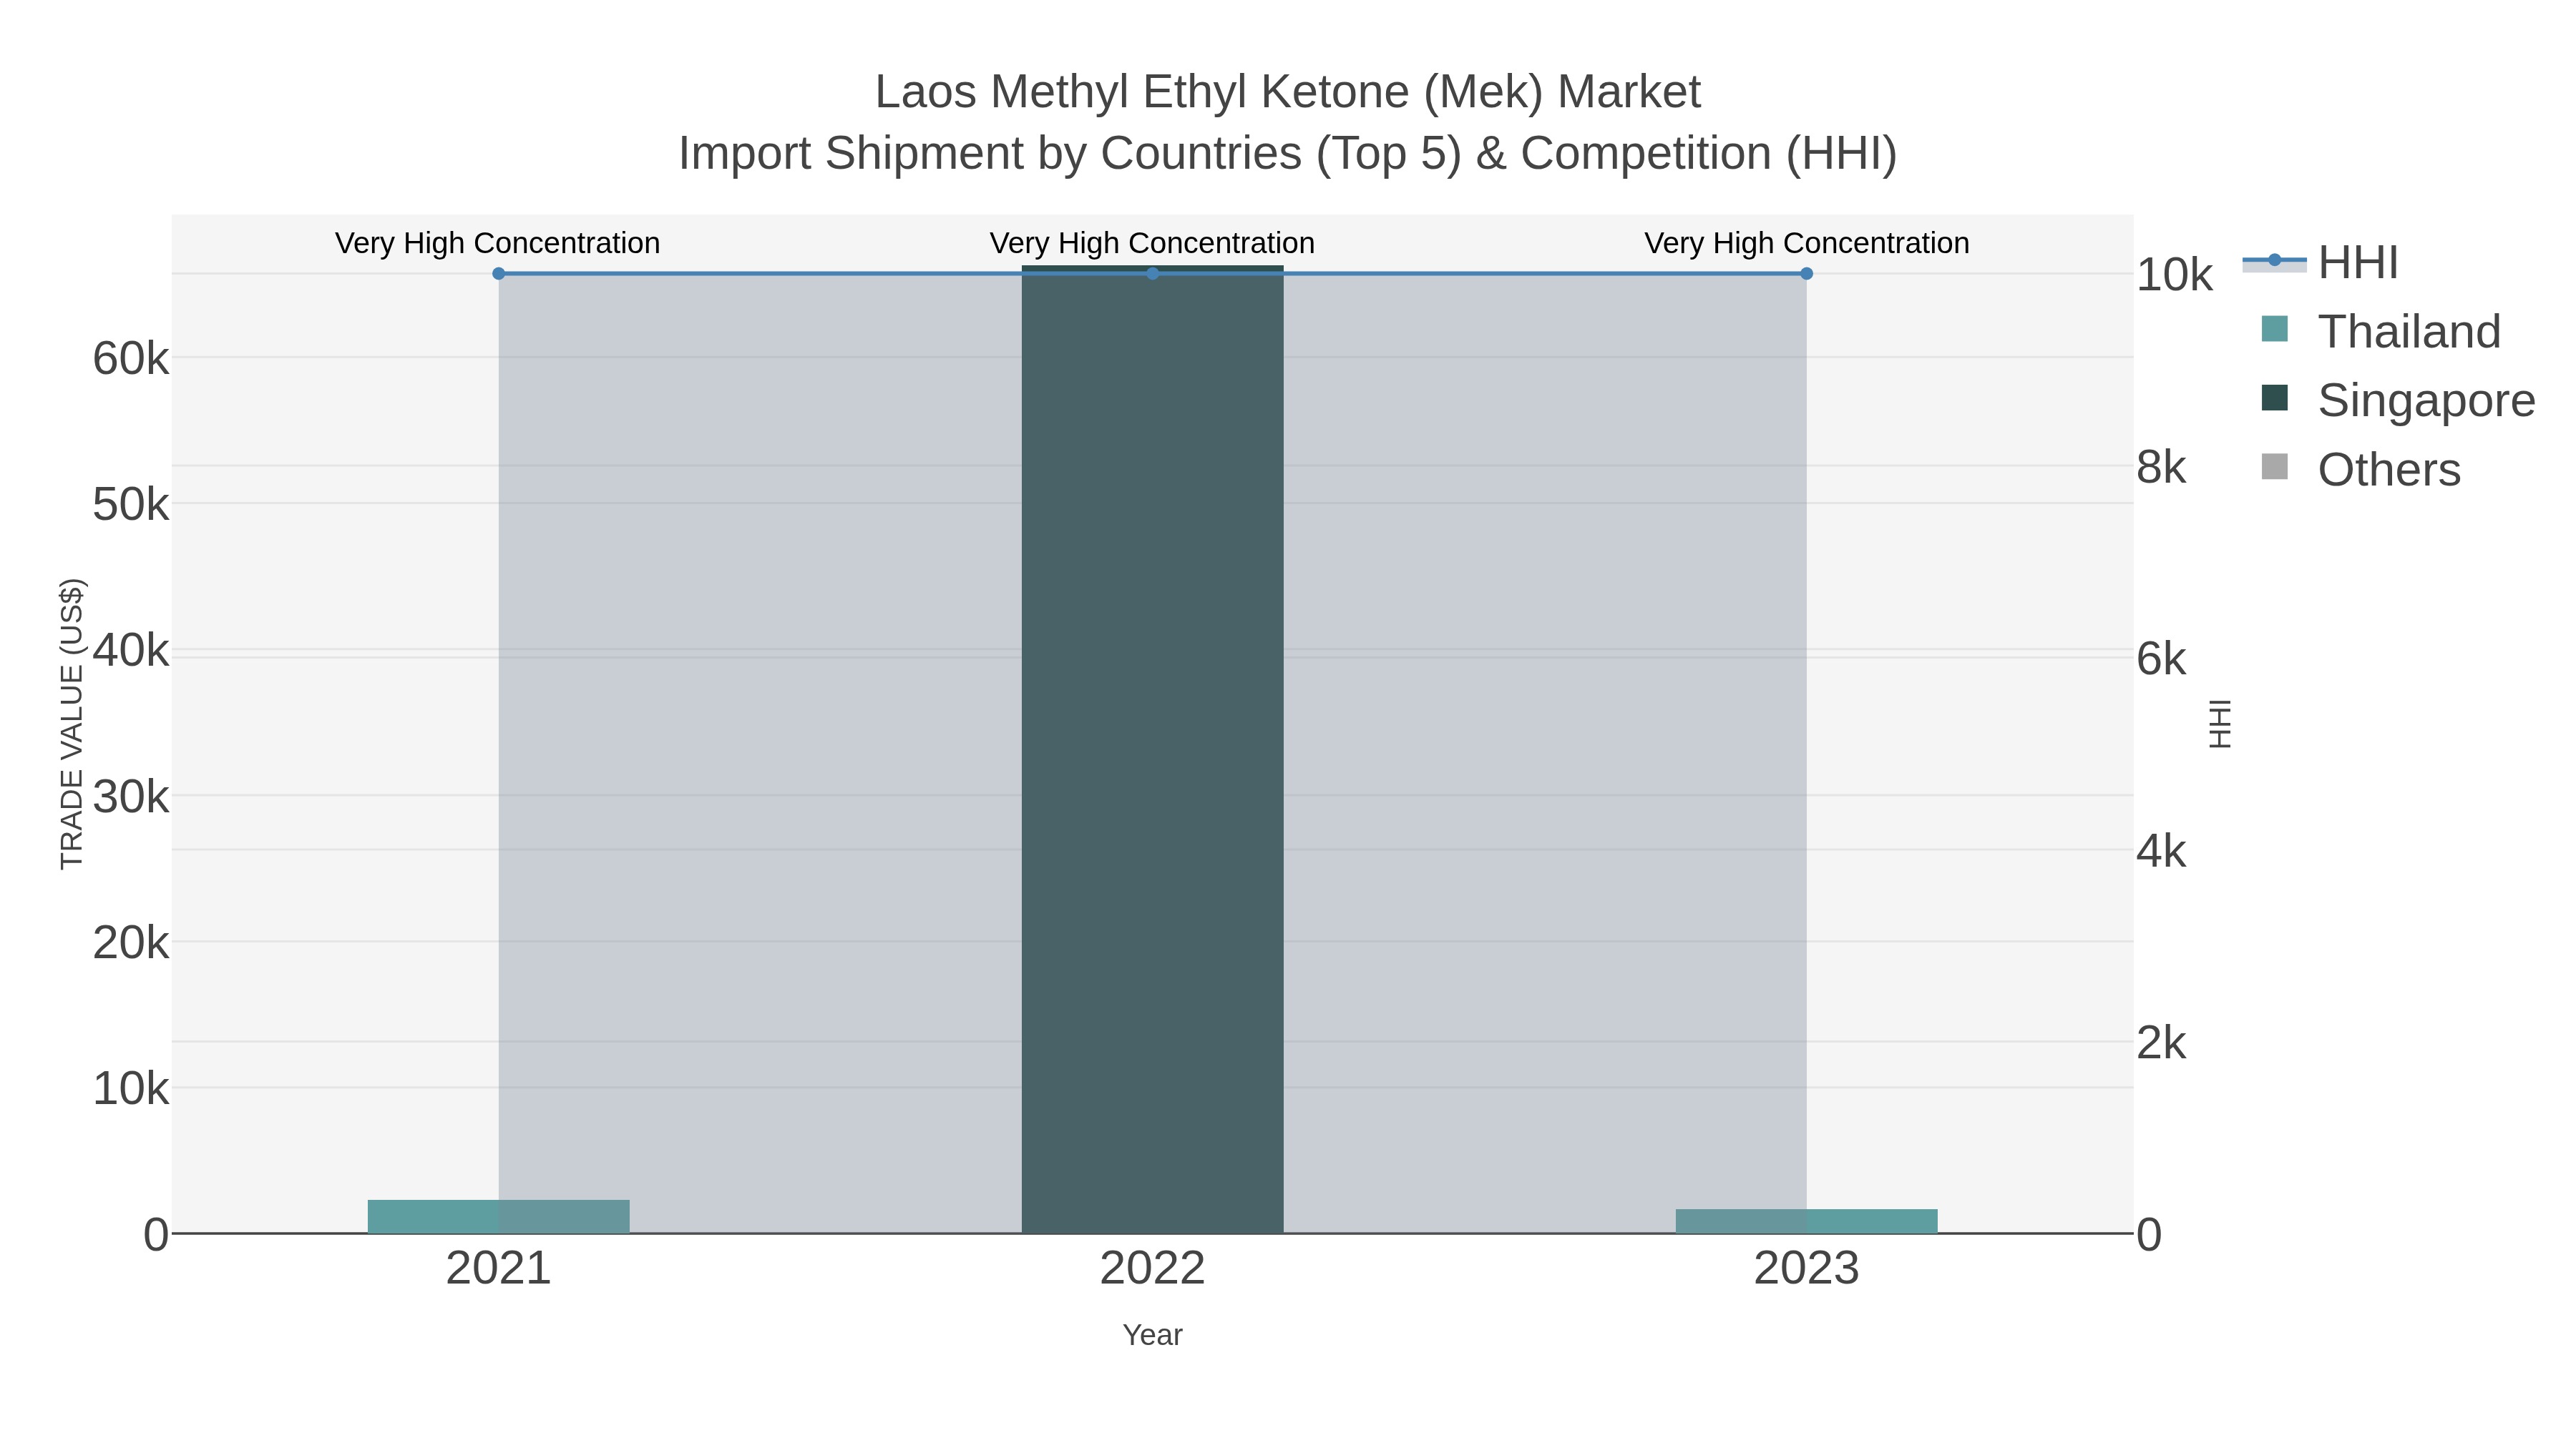Click the '50k' left axis tick
Viewport: 2576px width, 1448px height.
pos(131,505)
